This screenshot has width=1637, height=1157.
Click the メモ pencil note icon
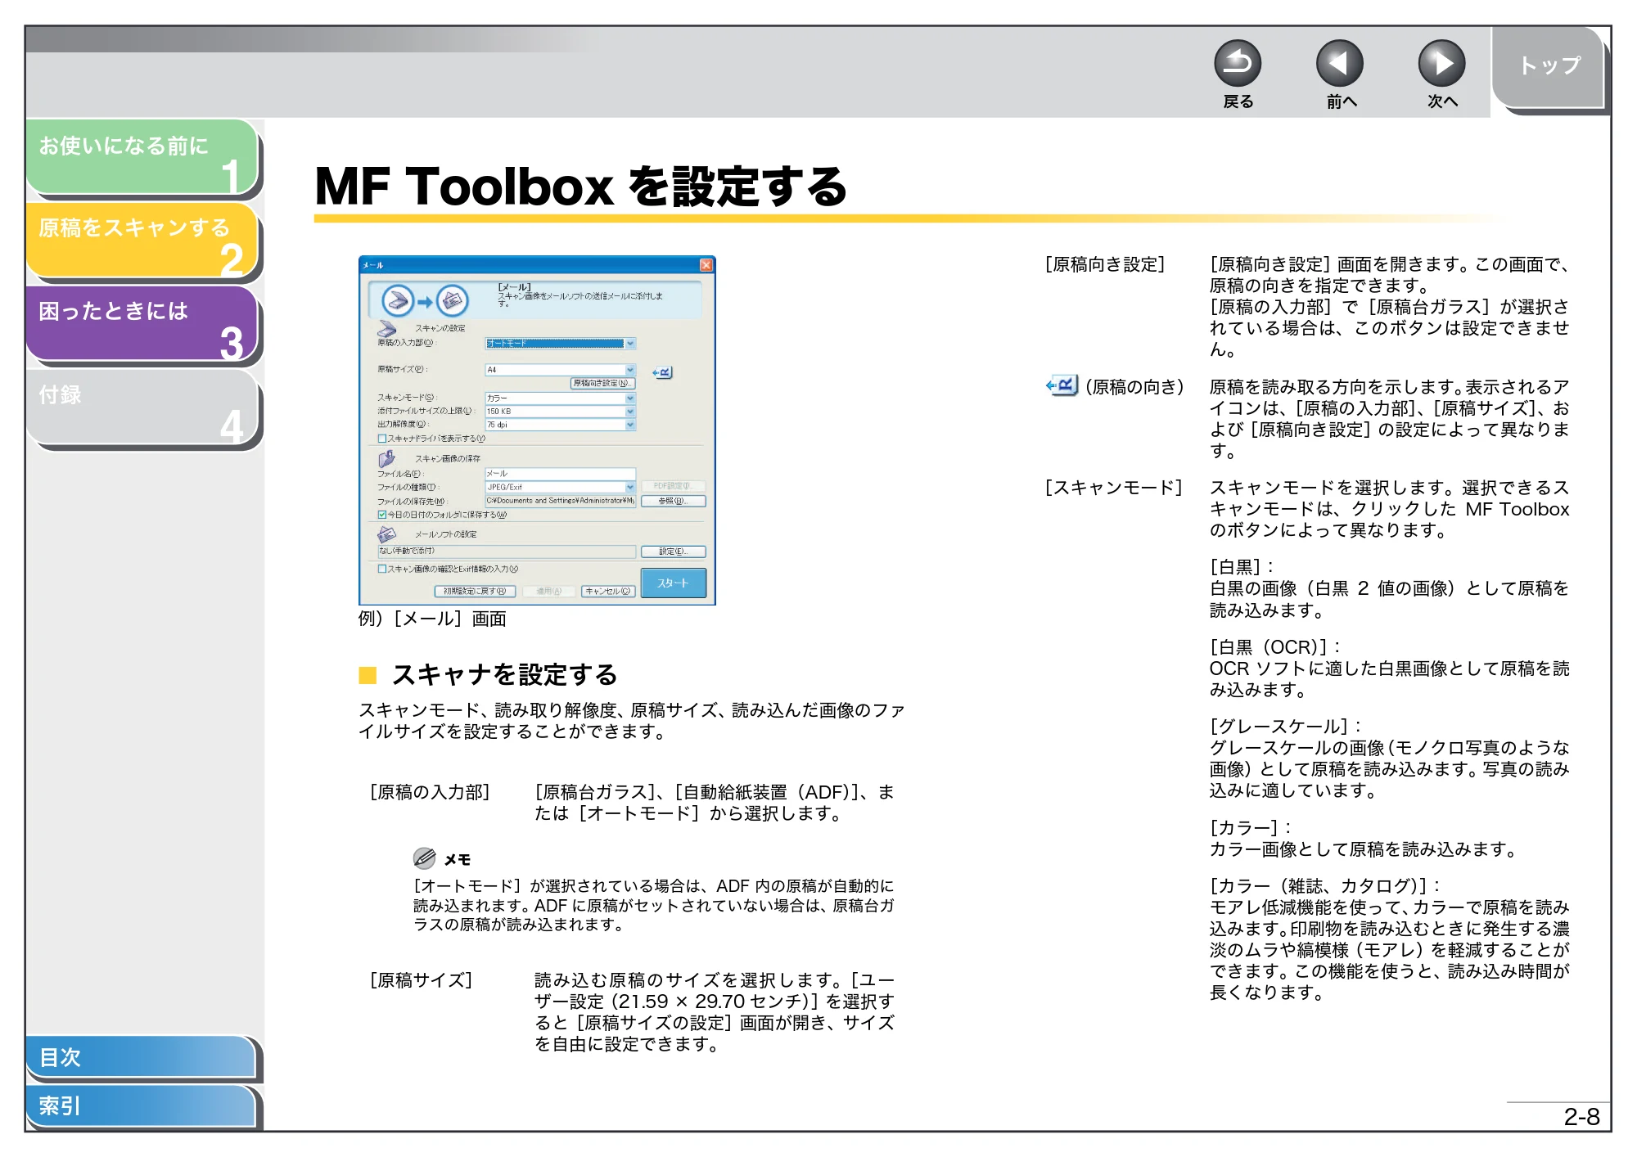(x=424, y=858)
